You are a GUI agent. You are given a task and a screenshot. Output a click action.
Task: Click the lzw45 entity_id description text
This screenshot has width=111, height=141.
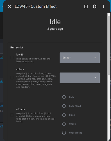(x=33, y=60)
